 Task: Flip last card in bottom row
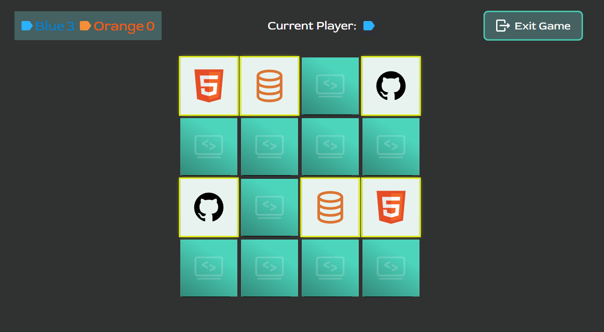(x=391, y=268)
